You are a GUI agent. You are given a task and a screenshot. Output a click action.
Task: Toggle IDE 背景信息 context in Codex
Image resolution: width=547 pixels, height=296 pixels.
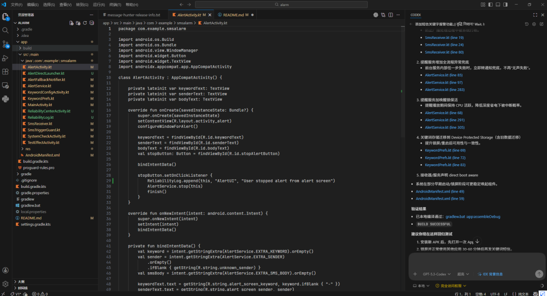click(x=490, y=274)
